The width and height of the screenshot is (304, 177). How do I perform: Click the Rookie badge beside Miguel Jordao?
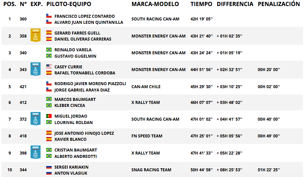click(x=36, y=119)
